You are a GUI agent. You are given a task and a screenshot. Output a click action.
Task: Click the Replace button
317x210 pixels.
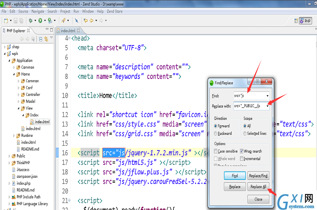(235, 186)
